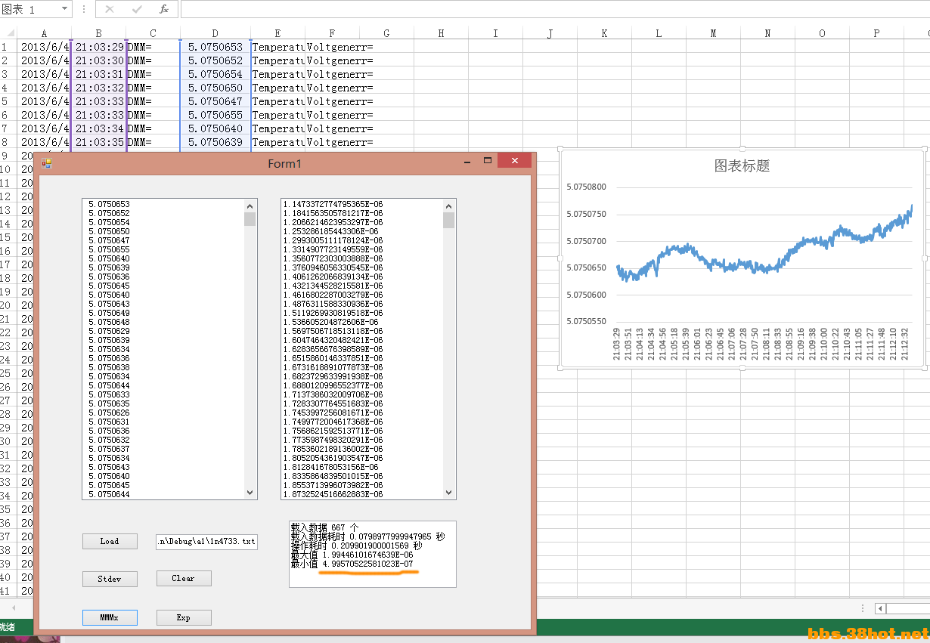This screenshot has width=930, height=643.
Task: Focus the file path field ending 1n4733.txt
Action: pos(207,542)
